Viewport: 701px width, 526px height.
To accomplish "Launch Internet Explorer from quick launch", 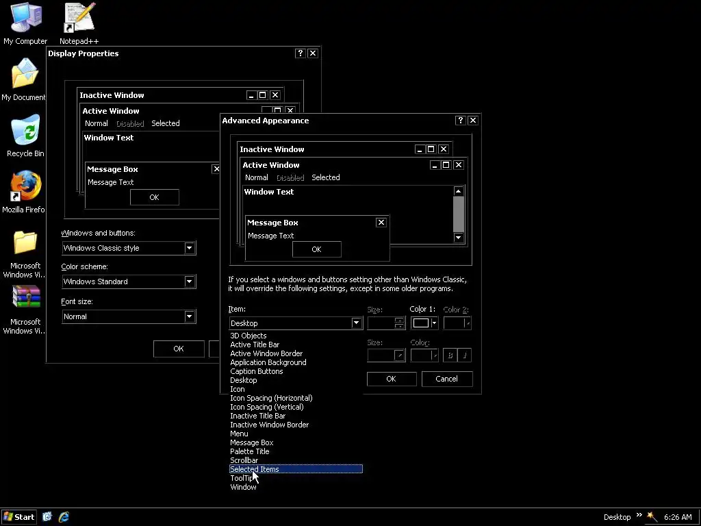I will (64, 516).
